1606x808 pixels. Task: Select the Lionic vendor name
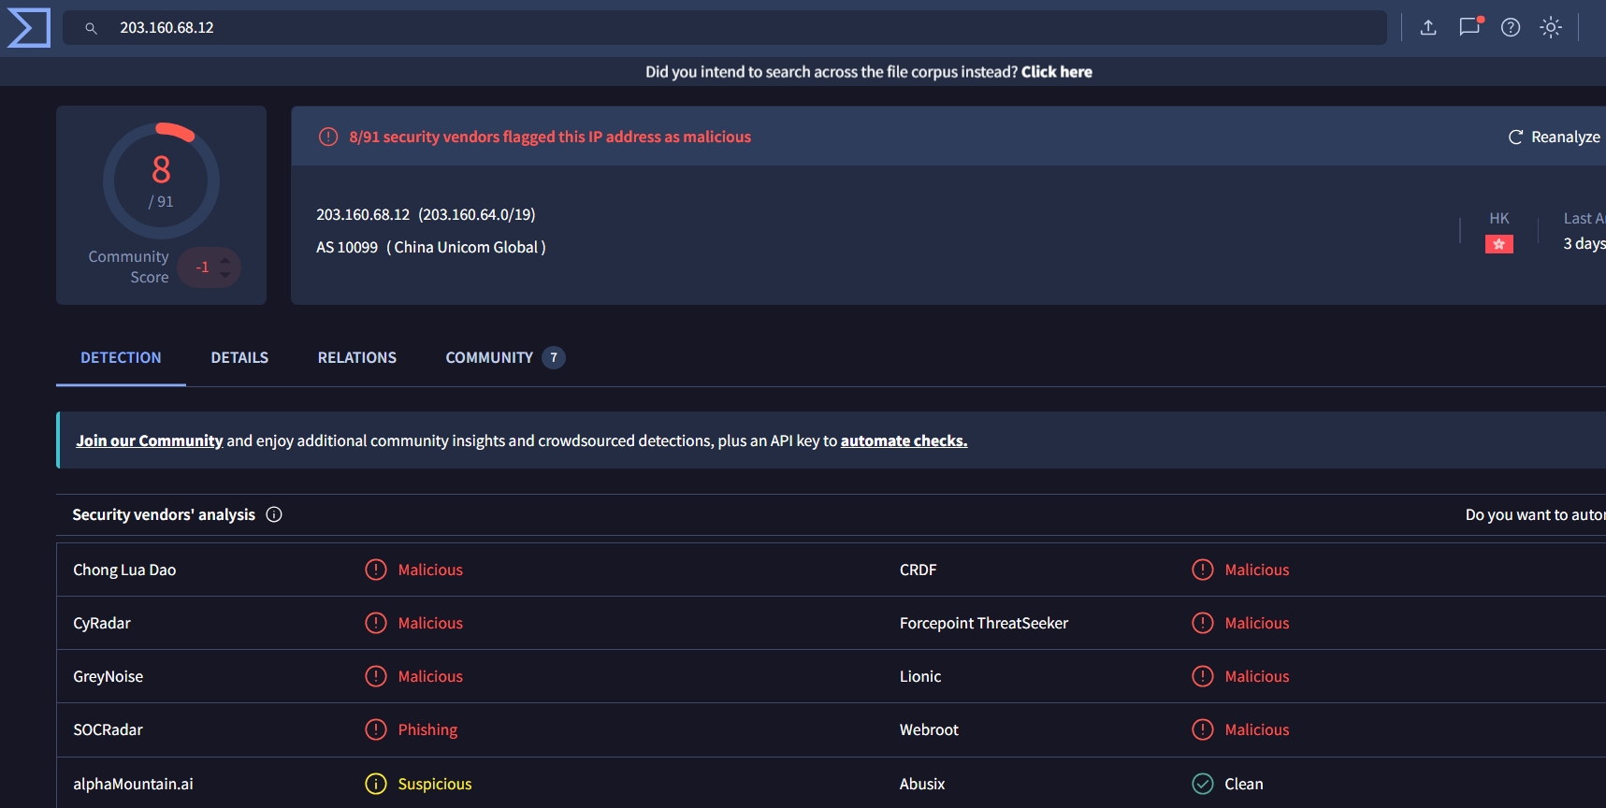pos(920,676)
